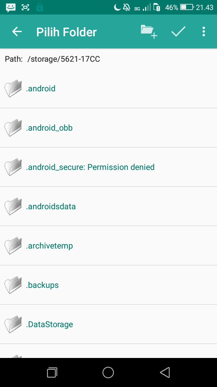217x387 pixels.
Task: Tap the folder icon beside .archivetemp
Action: [13, 246]
